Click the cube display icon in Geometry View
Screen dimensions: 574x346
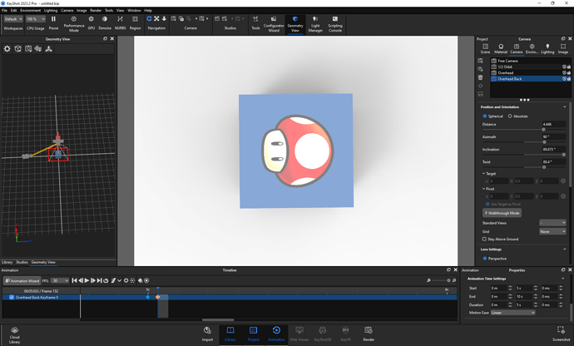tap(17, 49)
